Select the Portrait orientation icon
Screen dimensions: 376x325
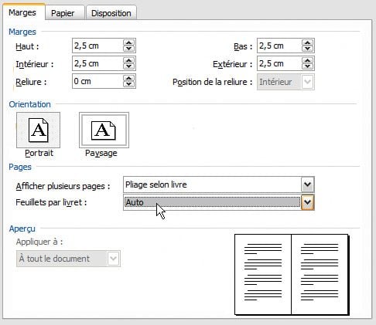click(38, 130)
